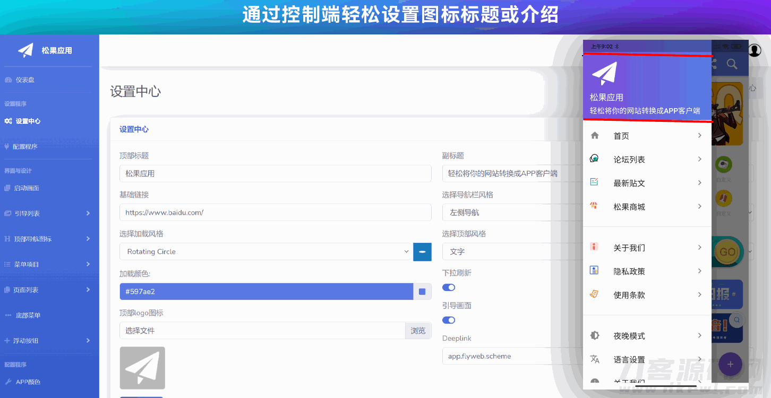Click the color swatch beside #597ae2
The height and width of the screenshot is (398, 771).
pos(422,291)
